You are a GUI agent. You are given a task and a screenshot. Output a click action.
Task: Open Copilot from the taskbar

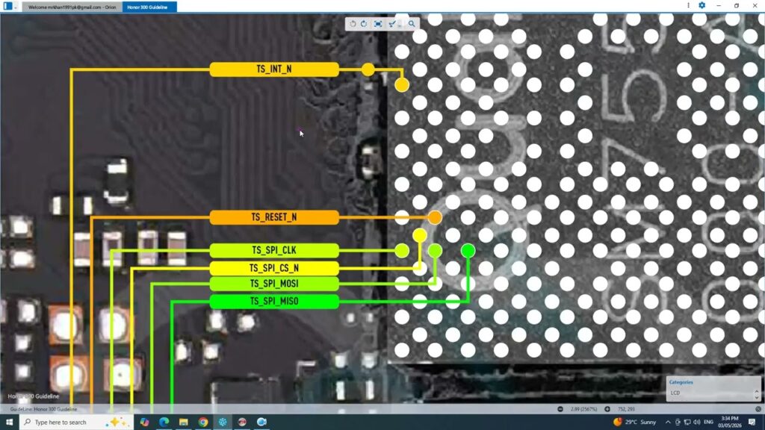point(144,423)
